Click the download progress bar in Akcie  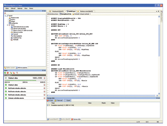25,80
